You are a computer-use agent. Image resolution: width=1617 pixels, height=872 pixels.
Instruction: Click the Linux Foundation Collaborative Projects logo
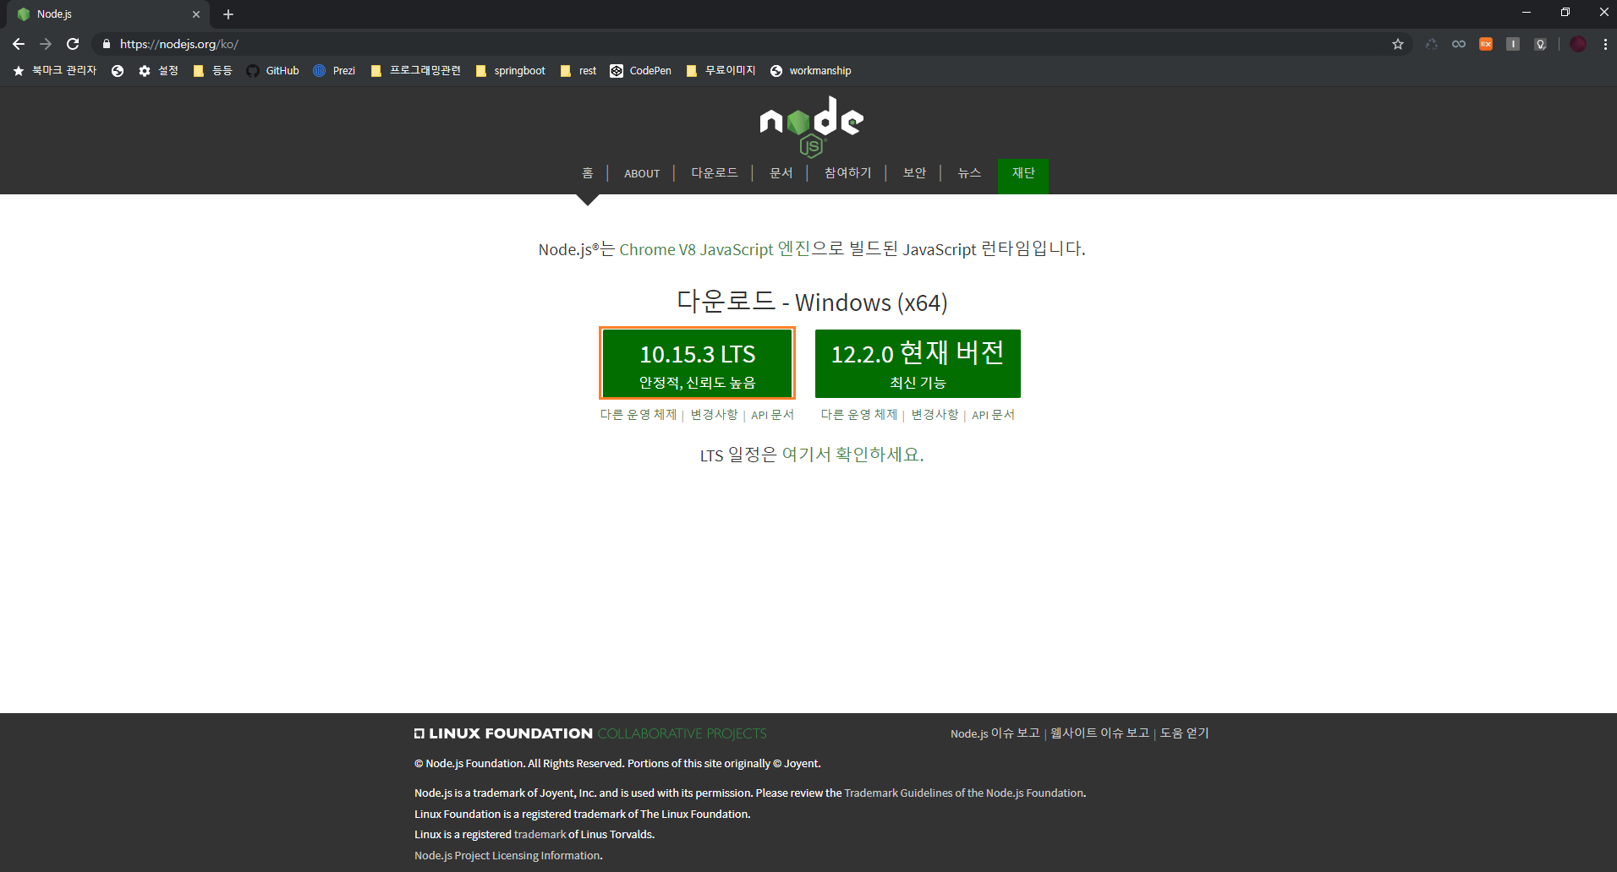coord(590,733)
